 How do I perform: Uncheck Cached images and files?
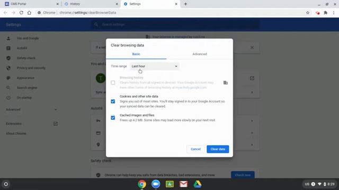click(x=113, y=118)
